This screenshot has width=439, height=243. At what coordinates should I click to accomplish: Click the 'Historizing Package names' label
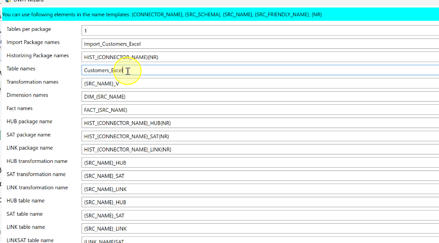coord(37,55)
